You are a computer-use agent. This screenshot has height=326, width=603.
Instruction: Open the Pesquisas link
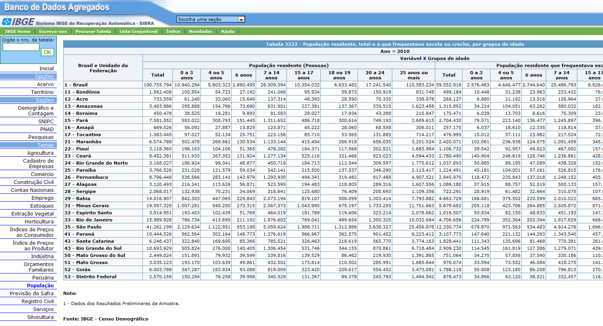coord(41,137)
